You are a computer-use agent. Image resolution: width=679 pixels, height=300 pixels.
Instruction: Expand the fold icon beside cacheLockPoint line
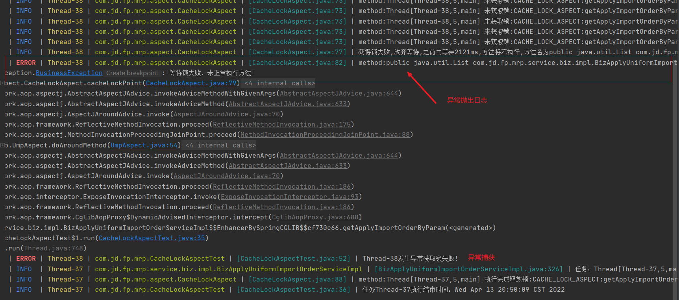pos(3,83)
